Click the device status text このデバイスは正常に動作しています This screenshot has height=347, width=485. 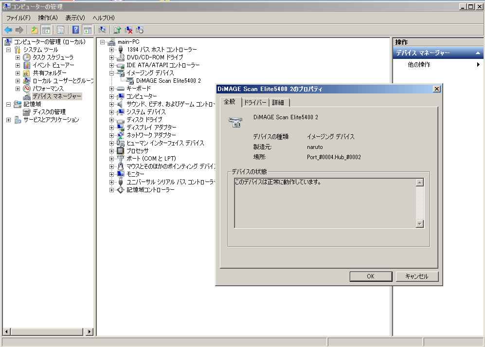coord(277,182)
